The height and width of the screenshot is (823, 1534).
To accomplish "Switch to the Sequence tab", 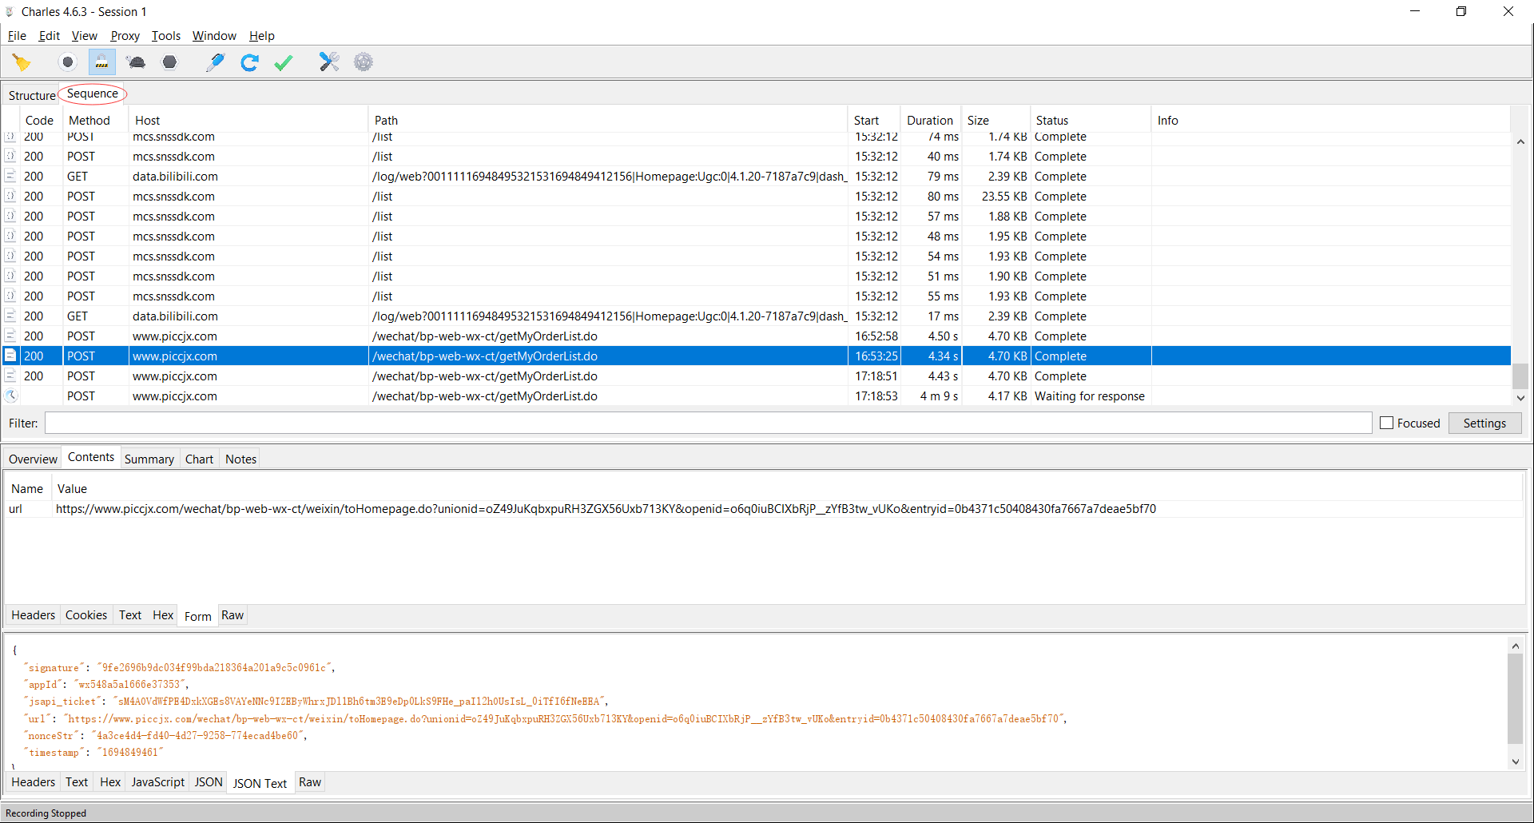I will (x=93, y=93).
